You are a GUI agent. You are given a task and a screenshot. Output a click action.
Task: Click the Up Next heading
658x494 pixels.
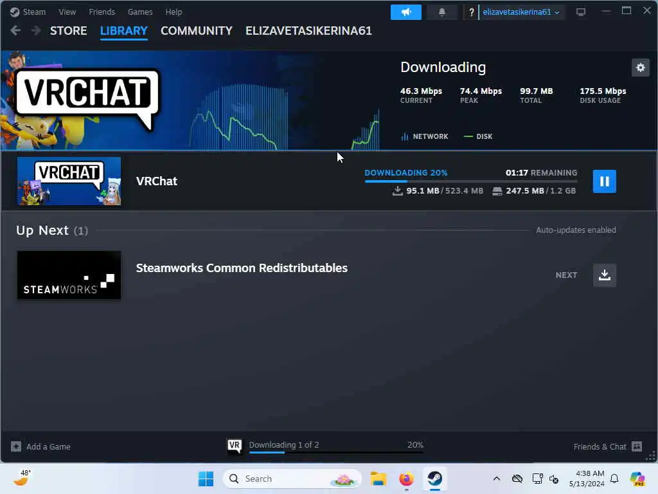click(42, 230)
